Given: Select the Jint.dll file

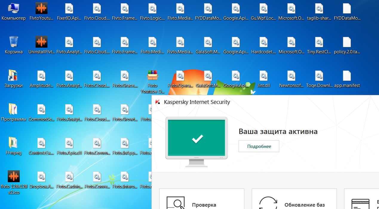Looking at the screenshot, I should click(x=263, y=79).
